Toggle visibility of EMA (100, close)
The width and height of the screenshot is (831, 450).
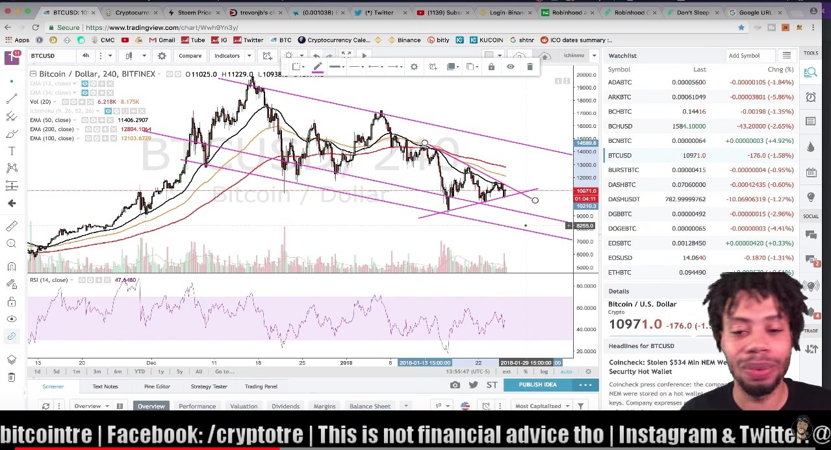88,138
